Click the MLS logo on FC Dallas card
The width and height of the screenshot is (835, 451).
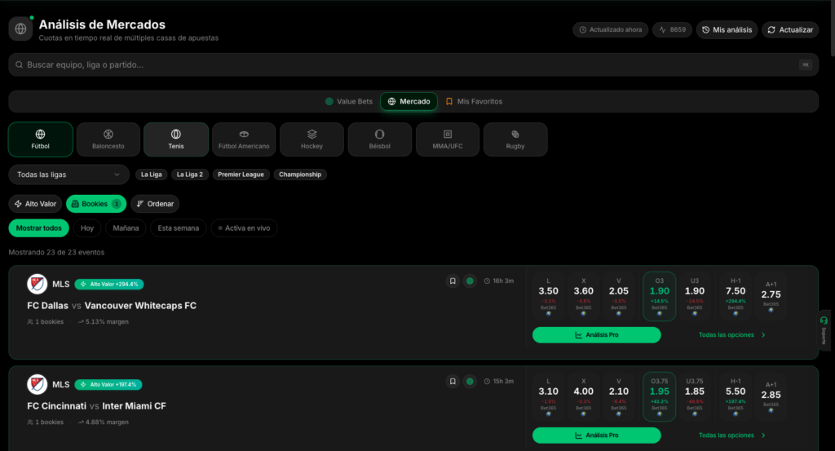pos(38,285)
